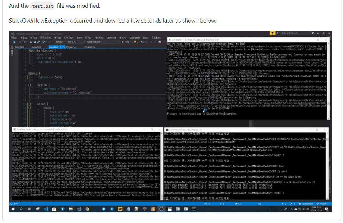Viewport: 343px width, 223px height.
Task: Open the 디버그(D) menu
Action: coord(68,38)
